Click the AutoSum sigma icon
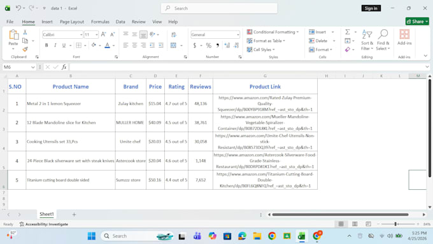 348,32
